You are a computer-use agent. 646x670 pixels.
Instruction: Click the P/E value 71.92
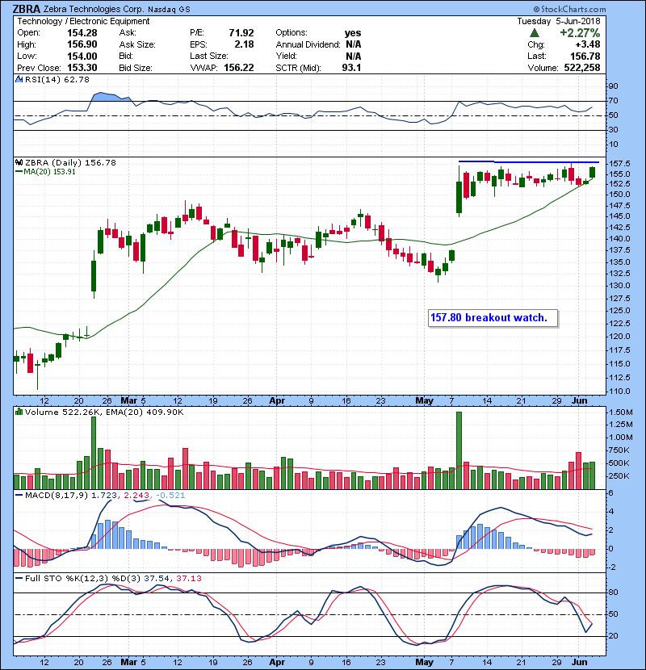pos(241,33)
